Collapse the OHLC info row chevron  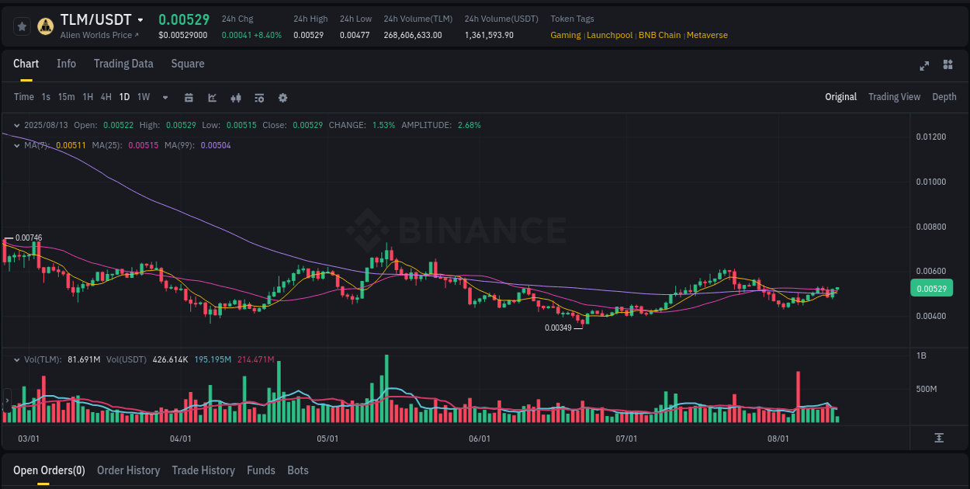17,125
